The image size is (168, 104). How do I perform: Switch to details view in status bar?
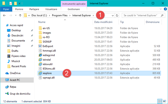click(160, 101)
